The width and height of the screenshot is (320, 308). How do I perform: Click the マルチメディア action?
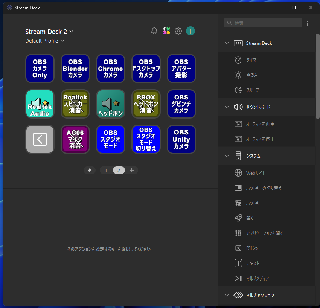click(x=267, y=278)
